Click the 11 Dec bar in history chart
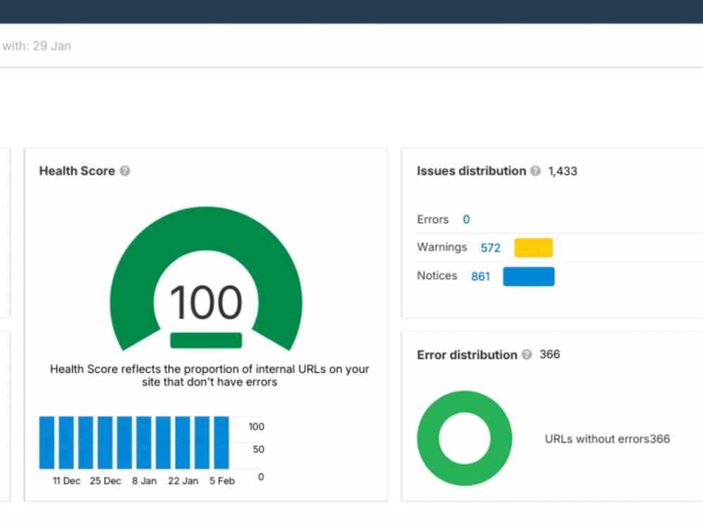The height and width of the screenshot is (527, 703). coord(66,442)
